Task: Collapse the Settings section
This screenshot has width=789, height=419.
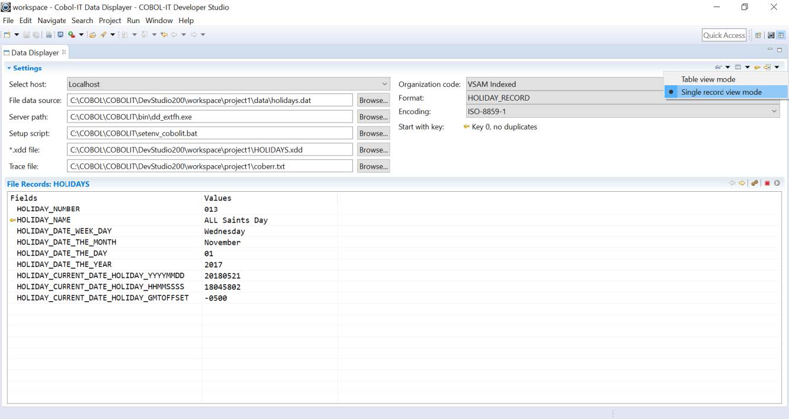Action: 9,68
